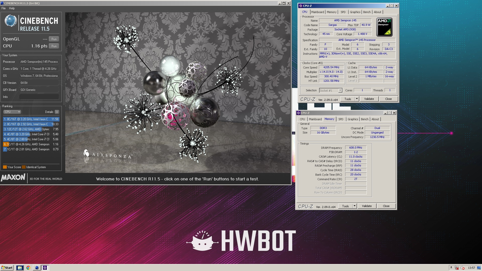Screen dimensions: 482x271
Task: Click the Name field AMD Sempron 145
Action: coord(345,21)
